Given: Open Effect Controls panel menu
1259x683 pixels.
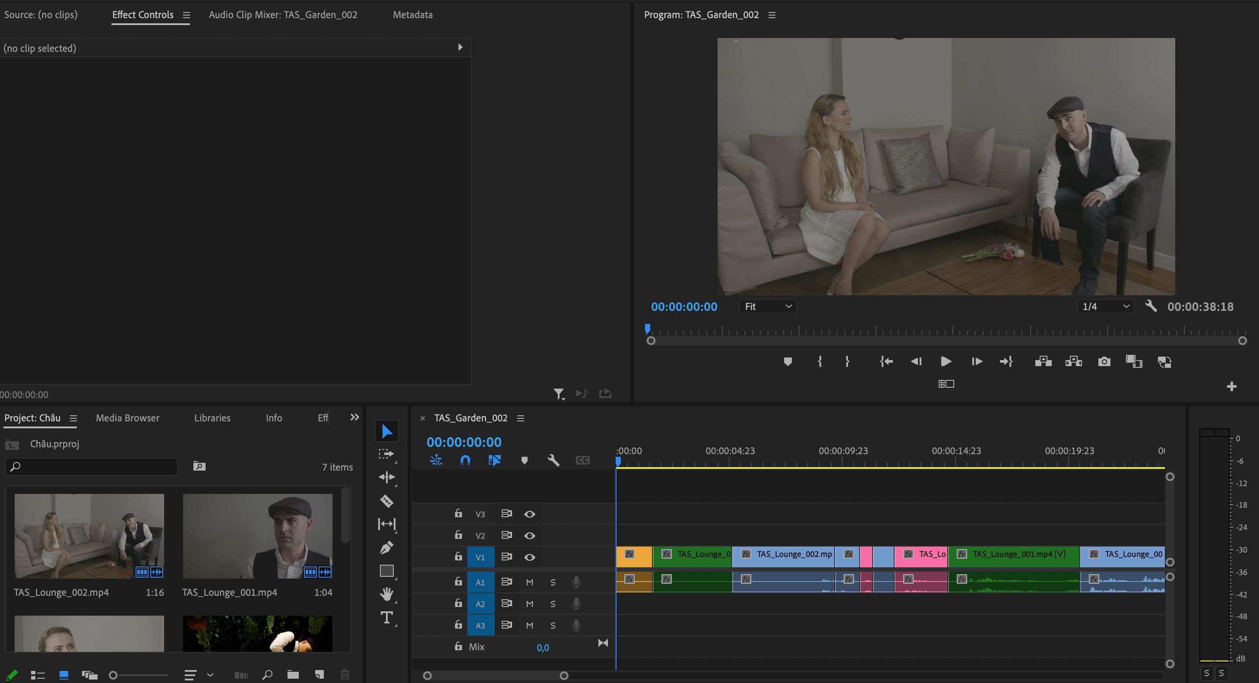Looking at the screenshot, I should [x=186, y=15].
